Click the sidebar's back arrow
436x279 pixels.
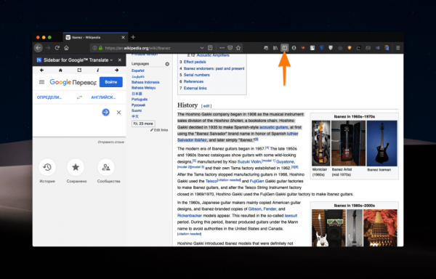click(x=41, y=70)
